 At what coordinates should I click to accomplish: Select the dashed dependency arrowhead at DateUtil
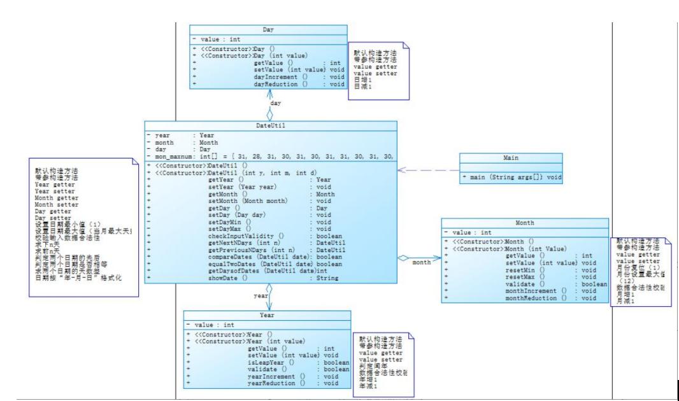coord(401,170)
